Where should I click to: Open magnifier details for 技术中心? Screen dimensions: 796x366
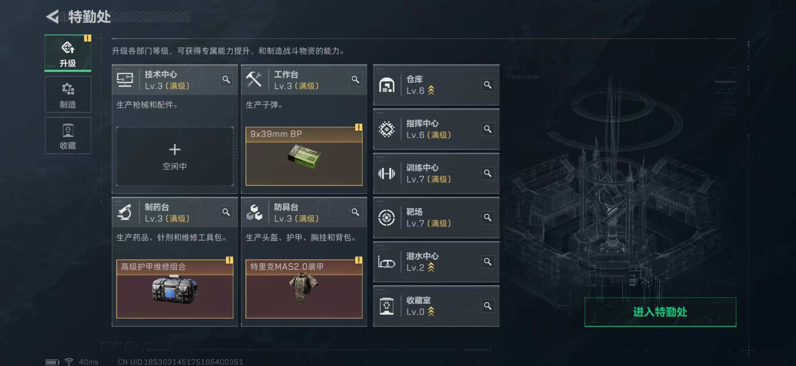click(x=226, y=79)
